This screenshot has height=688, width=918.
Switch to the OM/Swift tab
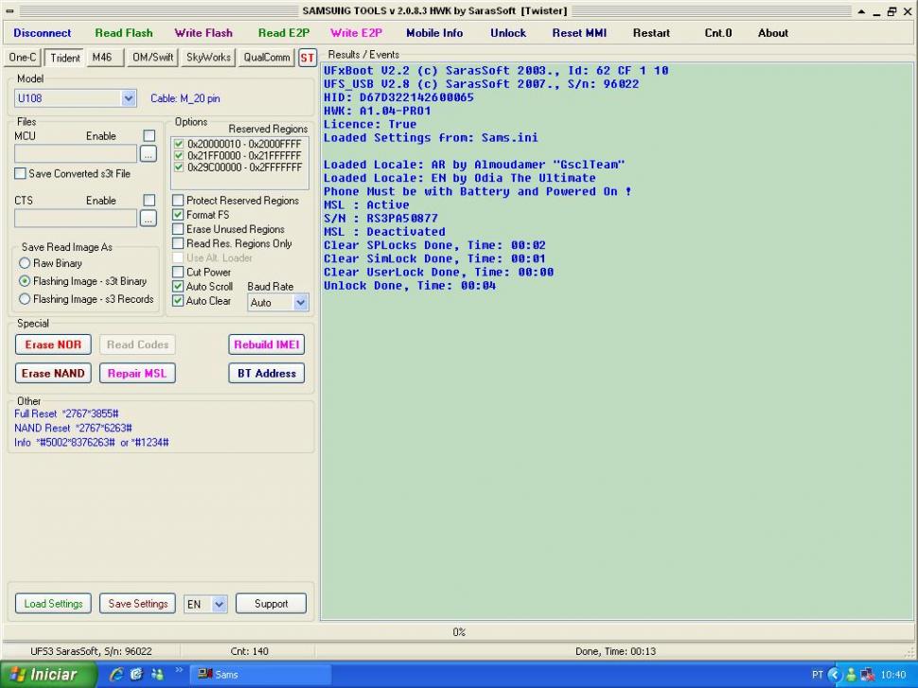(152, 58)
